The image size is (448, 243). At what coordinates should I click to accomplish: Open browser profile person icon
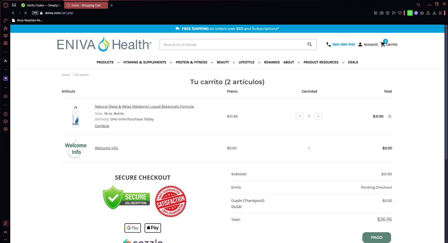(x=428, y=13)
